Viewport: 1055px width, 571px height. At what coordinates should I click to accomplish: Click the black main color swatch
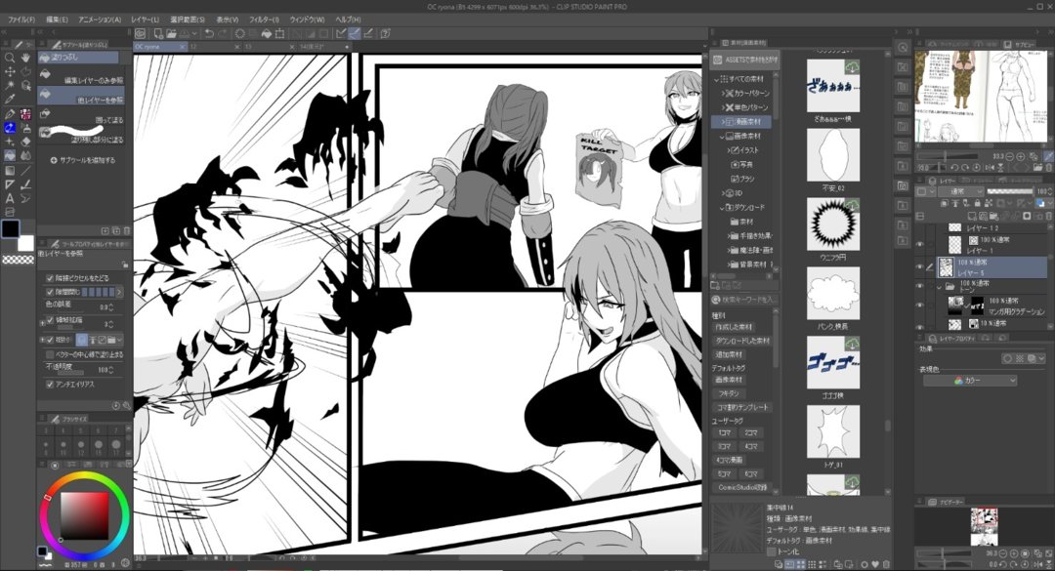coord(10,228)
